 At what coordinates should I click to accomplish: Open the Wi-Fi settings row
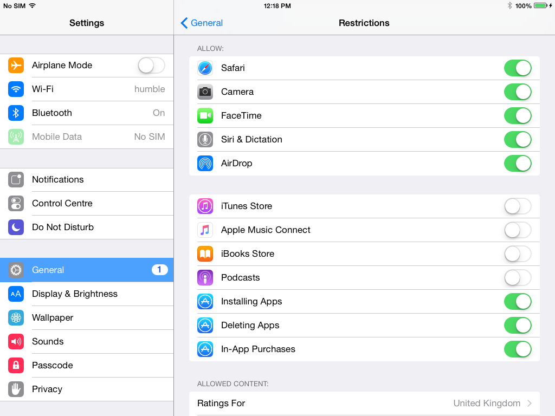tap(87, 89)
